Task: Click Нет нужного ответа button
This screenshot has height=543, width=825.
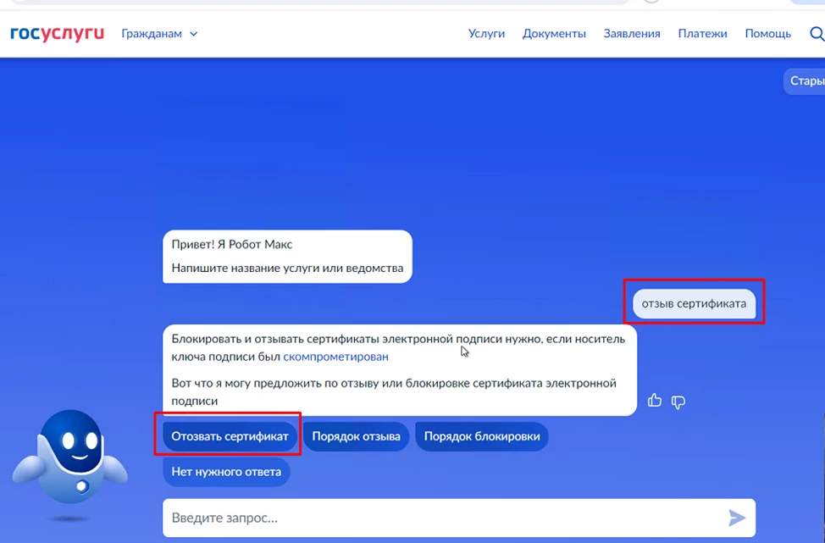Action: [226, 472]
